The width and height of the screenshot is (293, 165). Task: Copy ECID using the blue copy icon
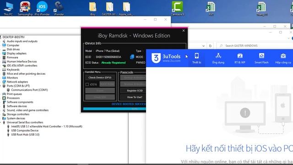point(132,57)
